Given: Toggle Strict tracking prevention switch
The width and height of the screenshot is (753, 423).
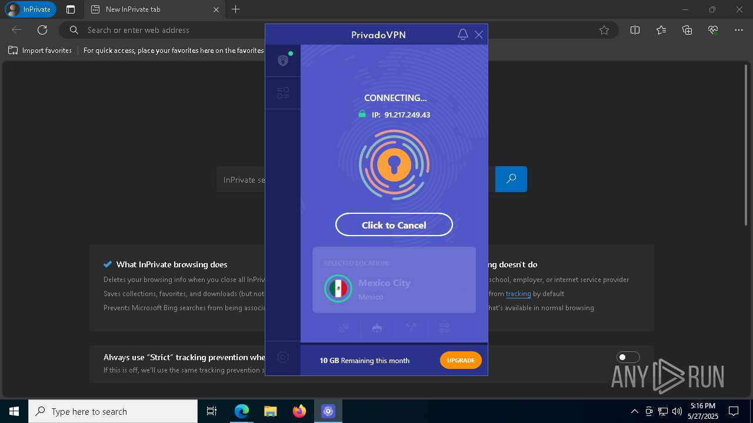Looking at the screenshot, I should tap(628, 357).
